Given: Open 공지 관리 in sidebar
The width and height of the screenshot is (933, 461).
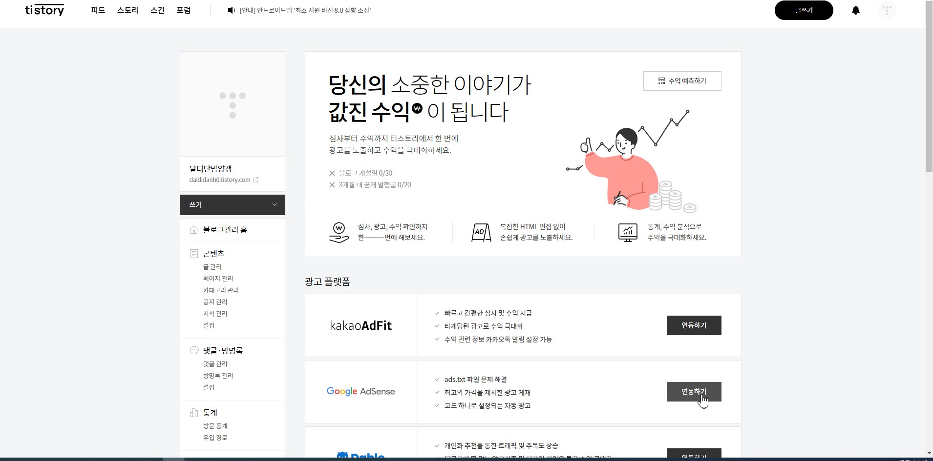Looking at the screenshot, I should tap(215, 302).
